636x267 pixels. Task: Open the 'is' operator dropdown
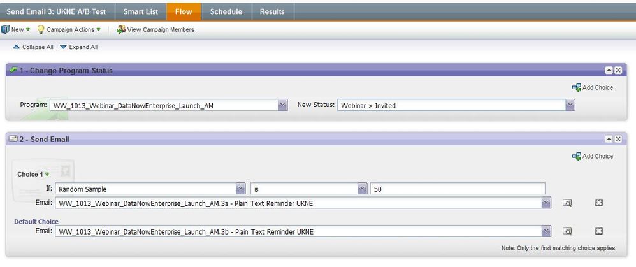coord(362,189)
